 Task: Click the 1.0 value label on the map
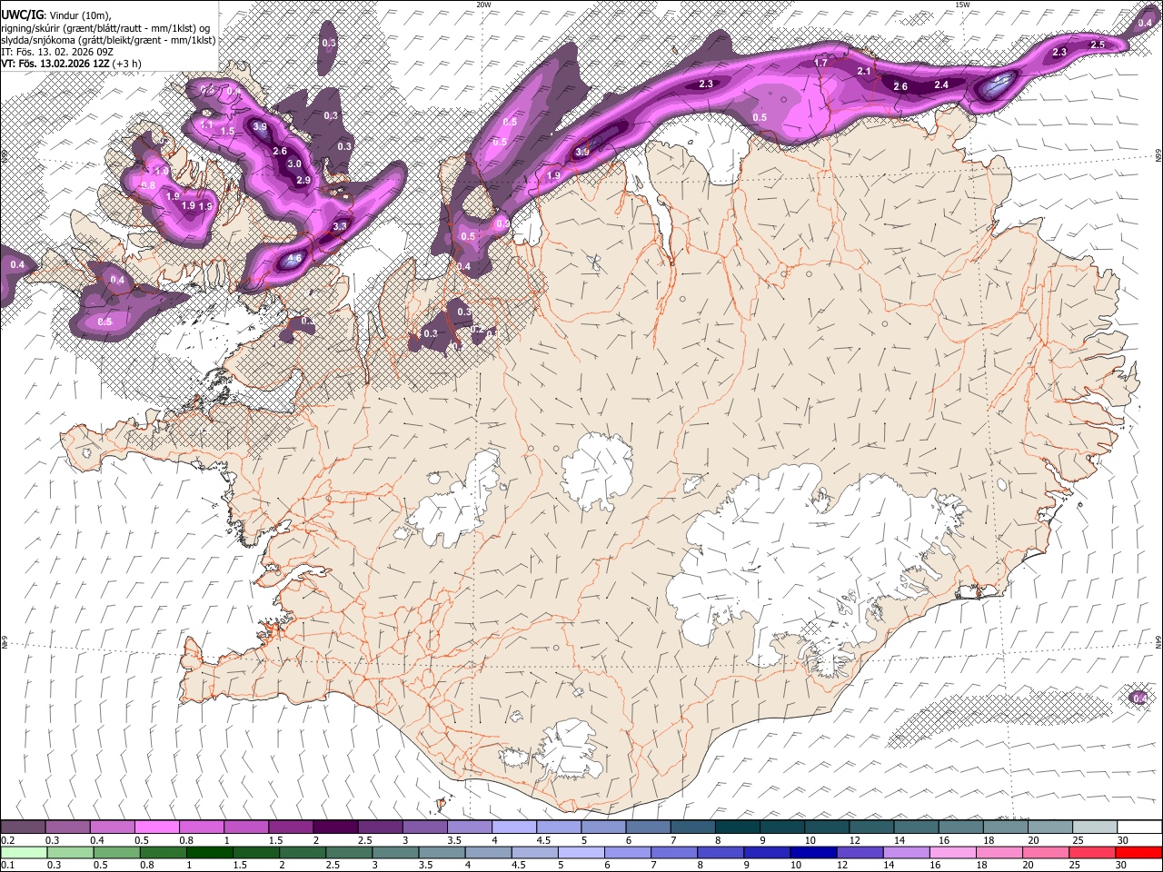[x=160, y=171]
